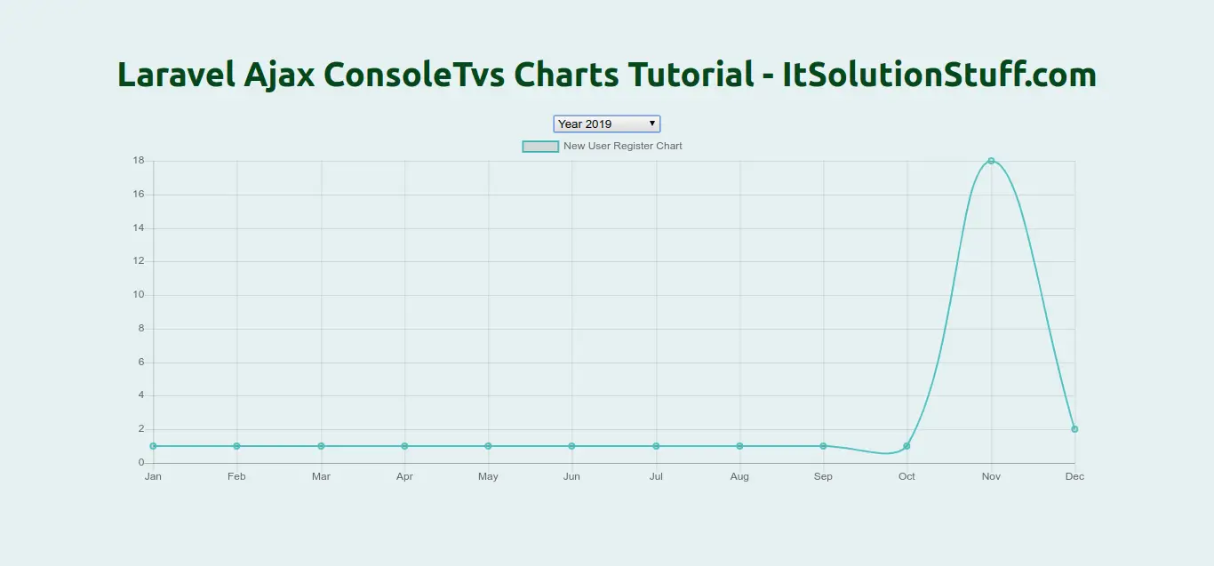Open the Year 2019 dropdown
This screenshot has width=1214, height=566.
pyautogui.click(x=607, y=124)
